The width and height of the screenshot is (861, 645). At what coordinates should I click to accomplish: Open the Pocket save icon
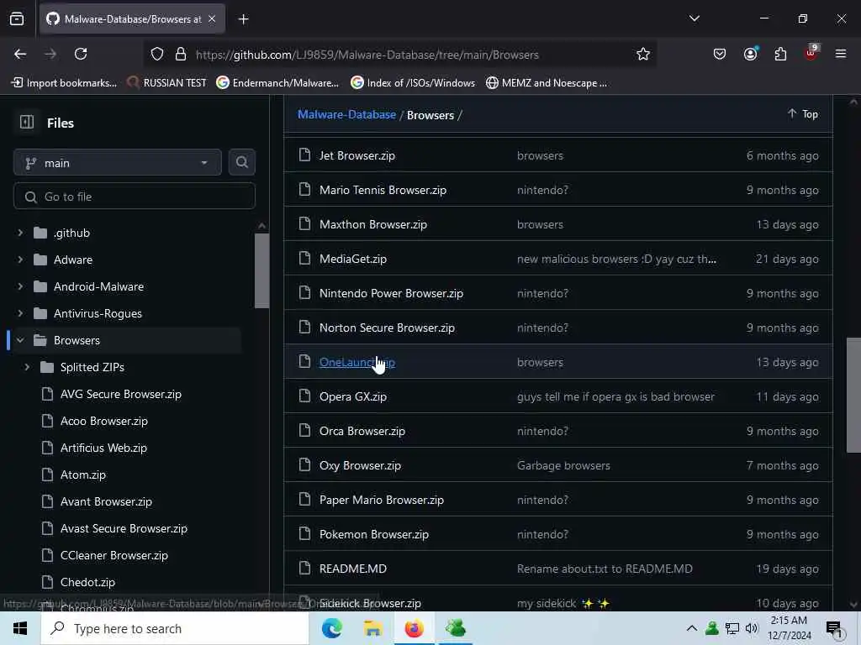pos(720,54)
